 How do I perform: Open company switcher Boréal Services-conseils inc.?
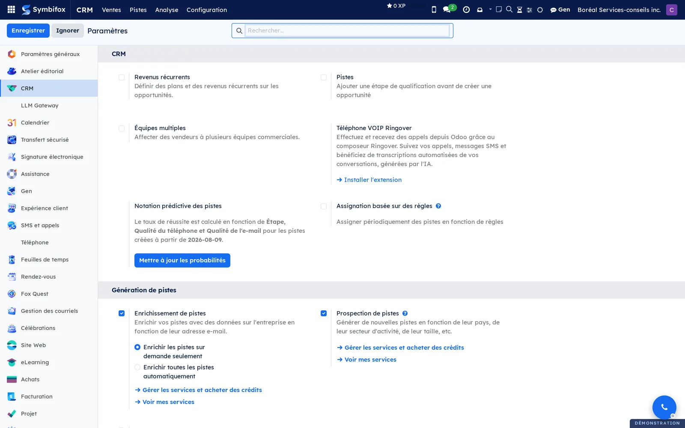[x=619, y=9]
